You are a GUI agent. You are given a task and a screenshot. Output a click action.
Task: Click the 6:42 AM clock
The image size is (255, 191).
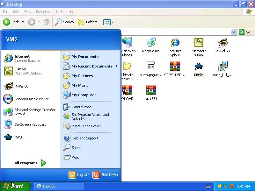pyautogui.click(x=243, y=186)
